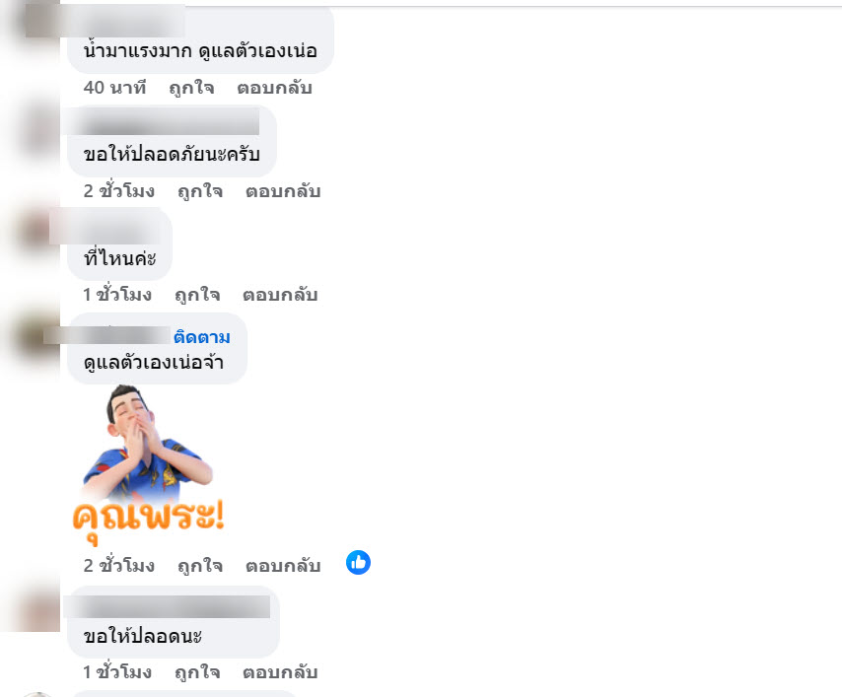Click the น้ำมาแรงมาก ดูแลตัวเองเน่อ comment bubble
Screen dimensions: 842x697
pyautogui.click(x=200, y=38)
